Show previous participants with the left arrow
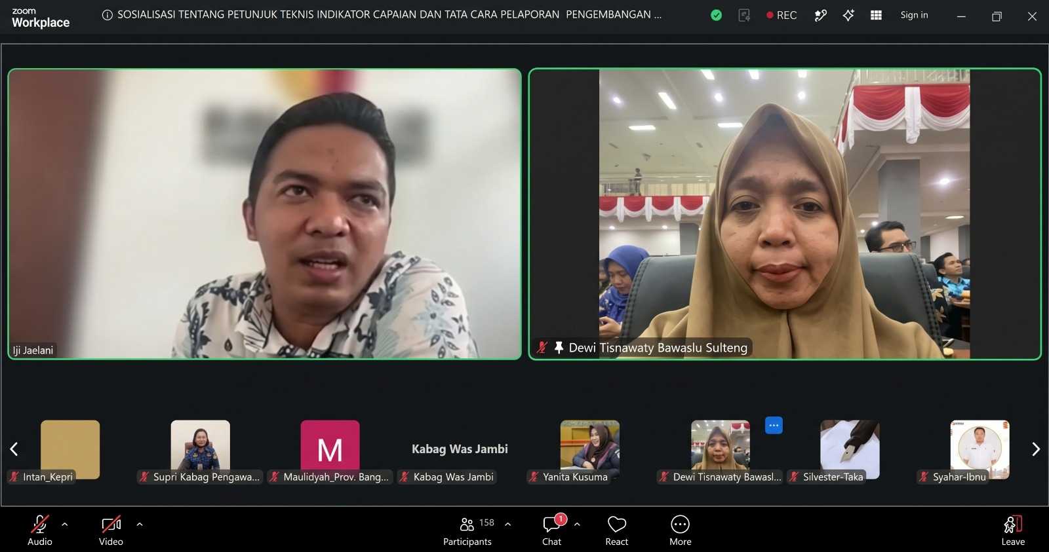Viewport: 1049px width, 552px height. [14, 449]
